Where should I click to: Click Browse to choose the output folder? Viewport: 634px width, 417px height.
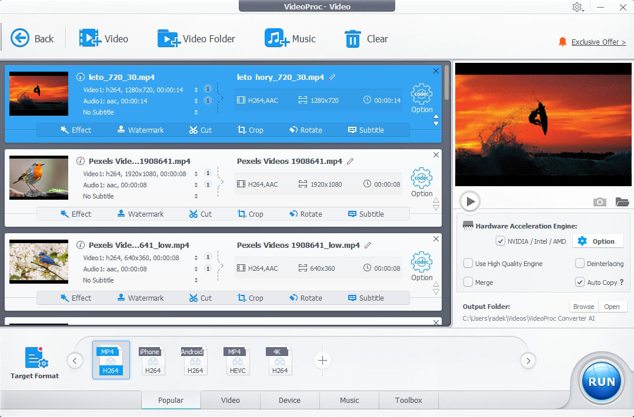tap(583, 307)
